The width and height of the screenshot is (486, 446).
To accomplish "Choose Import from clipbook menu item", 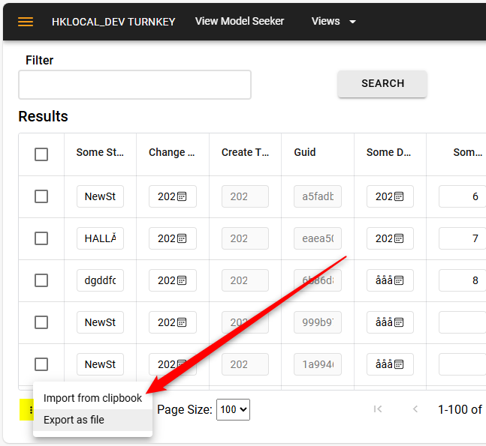I will point(92,398).
